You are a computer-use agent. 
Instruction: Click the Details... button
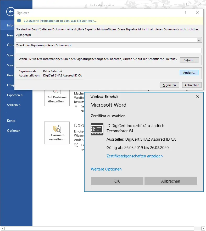click(189, 60)
